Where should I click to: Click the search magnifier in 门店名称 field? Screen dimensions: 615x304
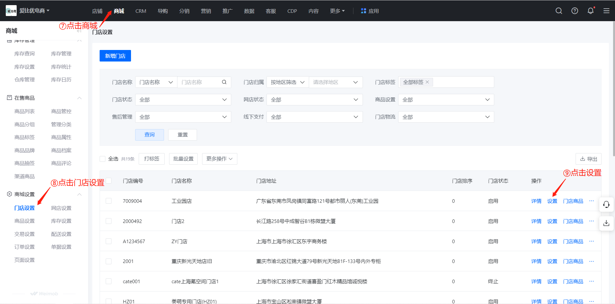click(224, 82)
